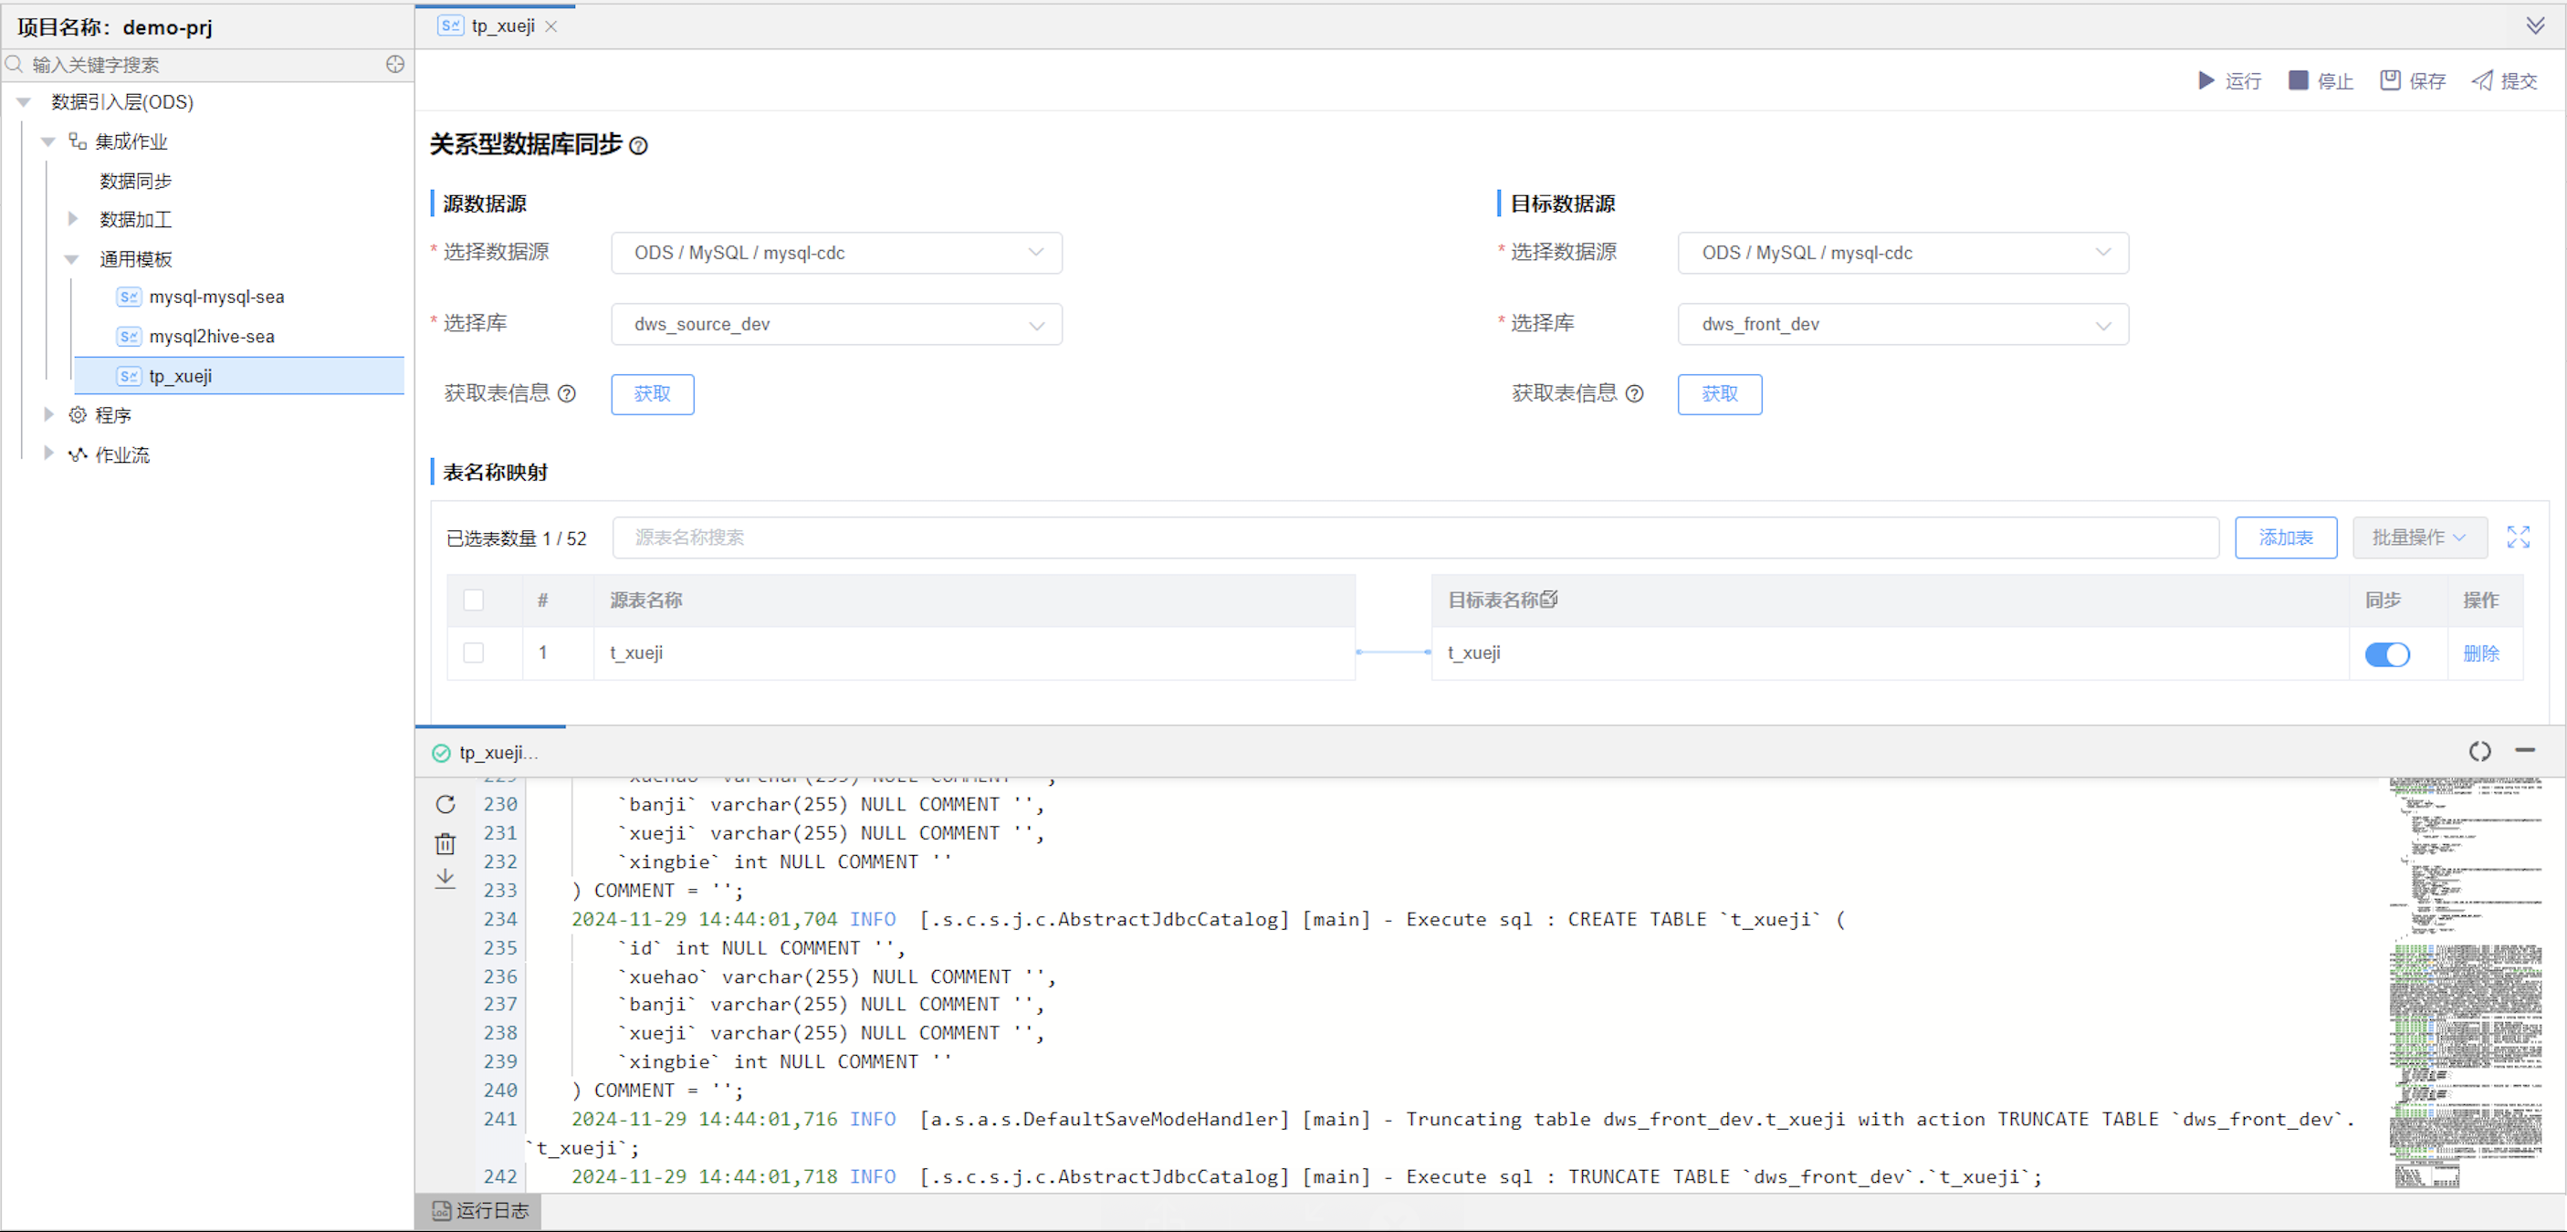The width and height of the screenshot is (2567, 1232).
Task: Click the 源表名称搜索 search field
Action: [x=1415, y=538]
